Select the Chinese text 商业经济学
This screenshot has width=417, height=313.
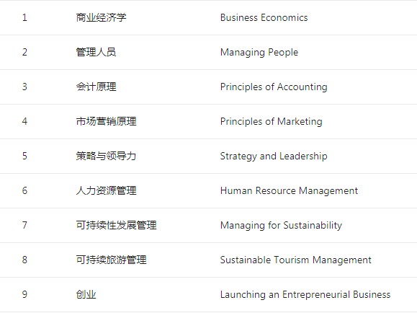[101, 17]
